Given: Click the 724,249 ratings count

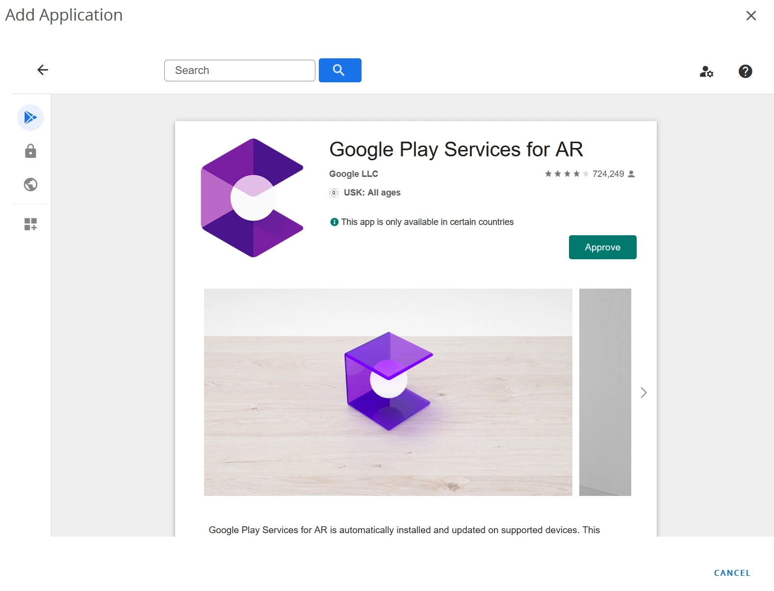Looking at the screenshot, I should pos(608,174).
